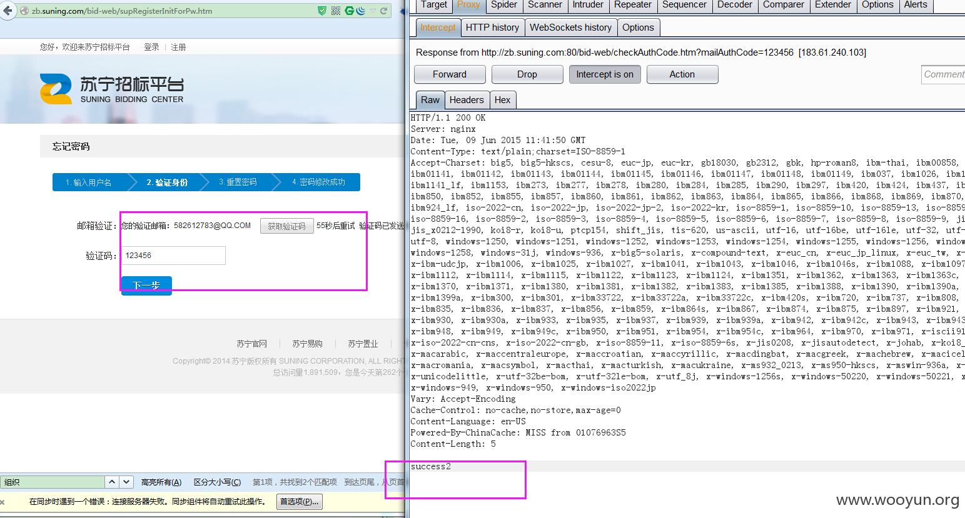Image resolution: width=965 pixels, height=518 pixels.
Task: Click the Forward button
Action: coord(450,74)
